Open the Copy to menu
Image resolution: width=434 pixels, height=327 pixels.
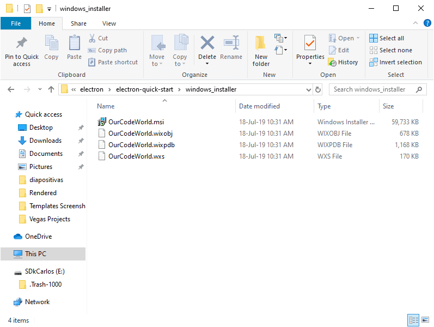click(x=180, y=51)
